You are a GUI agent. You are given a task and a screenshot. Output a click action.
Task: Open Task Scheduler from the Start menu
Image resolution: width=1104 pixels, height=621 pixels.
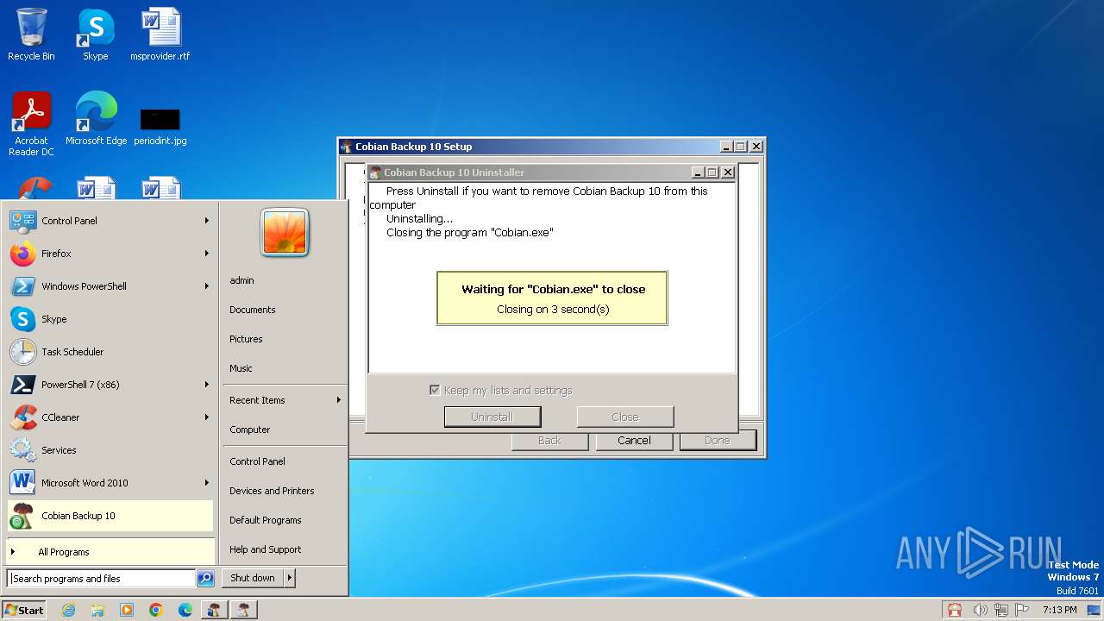click(110, 352)
